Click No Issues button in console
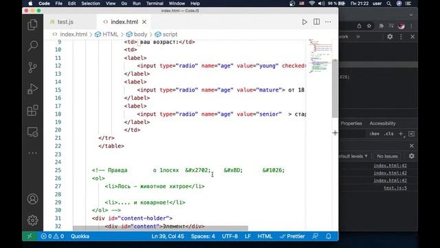440x248 pixels. 387,156
